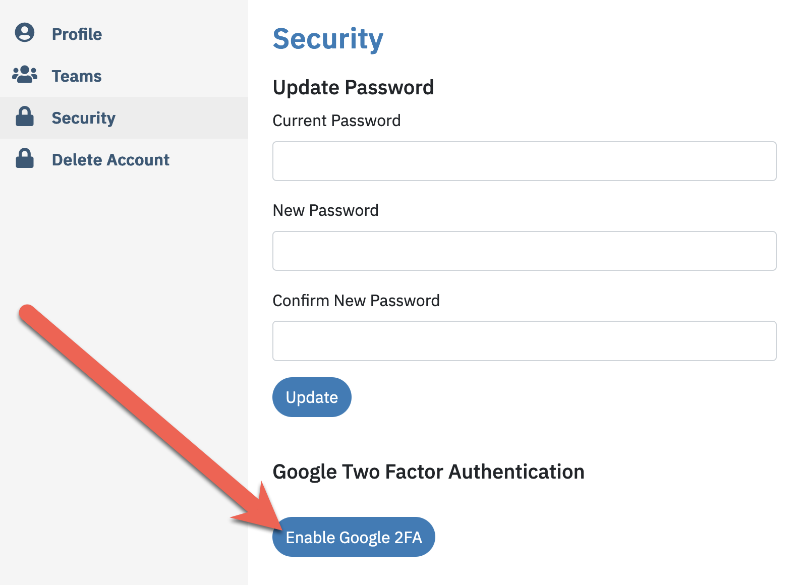Select the Confirm New Password field
The height and width of the screenshot is (585, 799).
[524, 341]
